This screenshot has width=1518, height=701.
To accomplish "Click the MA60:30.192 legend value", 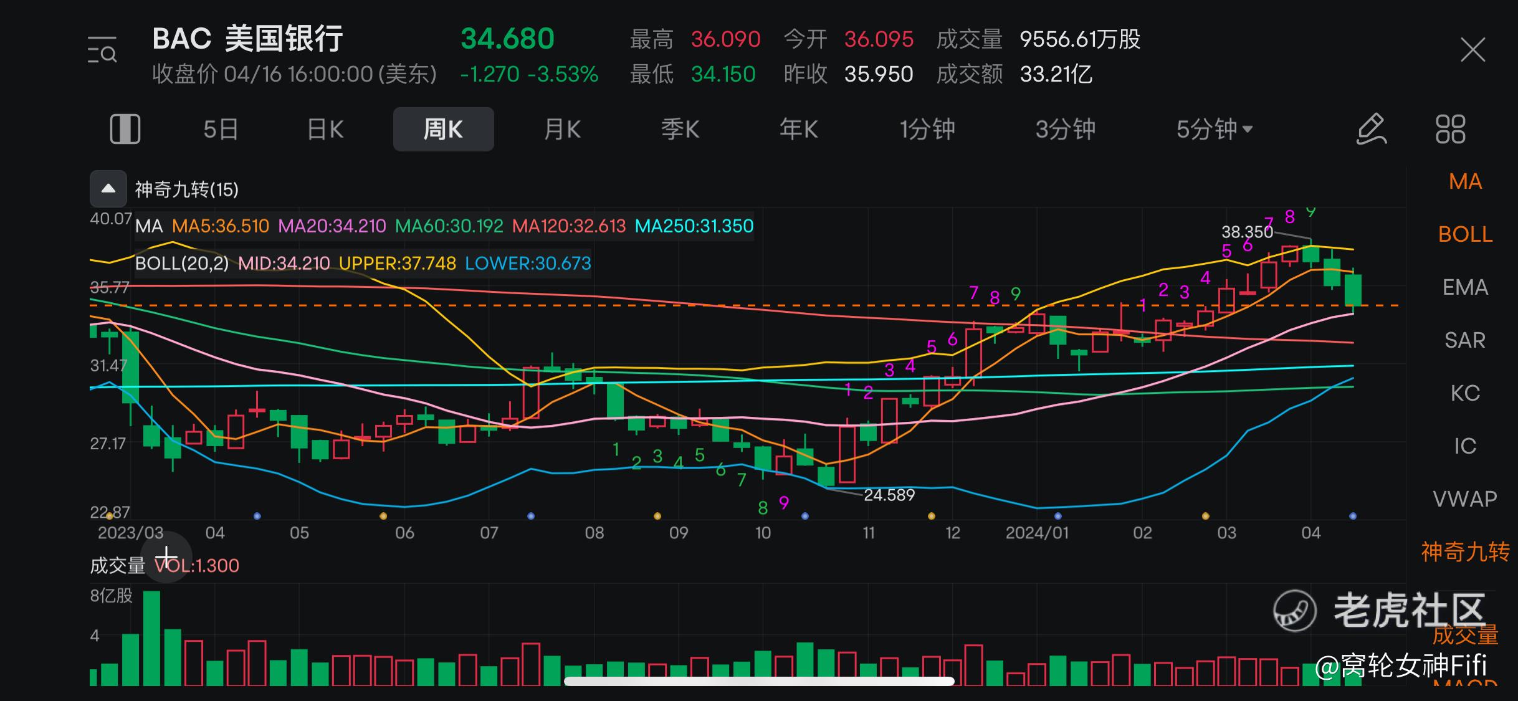I will 449,226.
